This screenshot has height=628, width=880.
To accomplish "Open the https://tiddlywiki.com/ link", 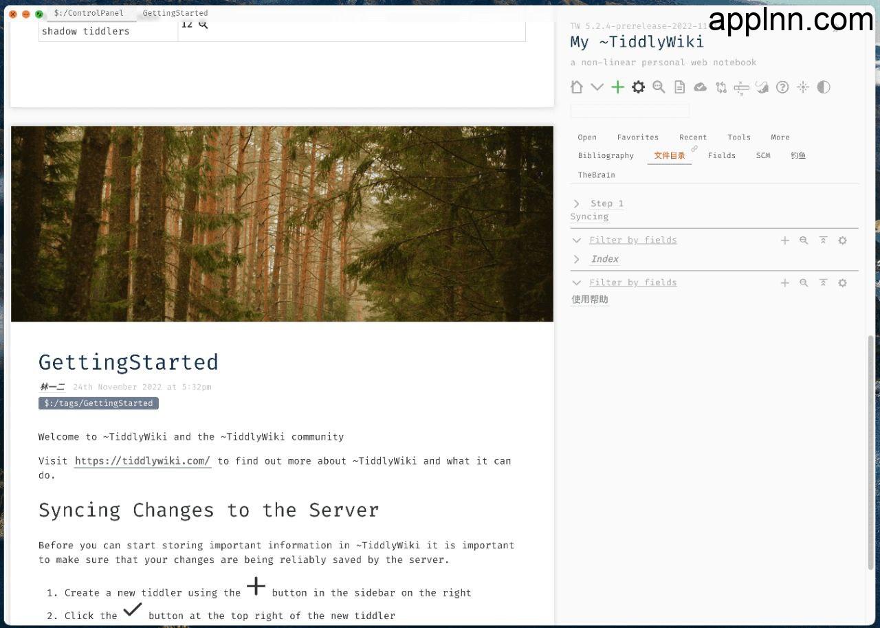I will [142, 461].
